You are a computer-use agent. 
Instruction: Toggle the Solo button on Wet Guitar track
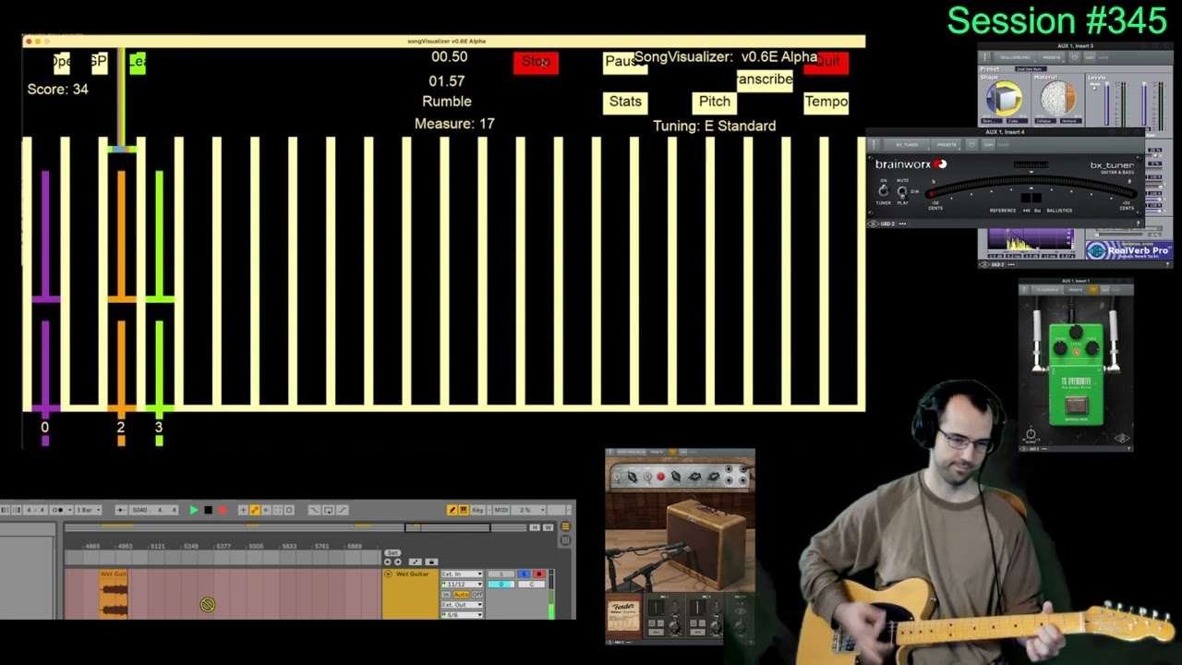[524, 574]
